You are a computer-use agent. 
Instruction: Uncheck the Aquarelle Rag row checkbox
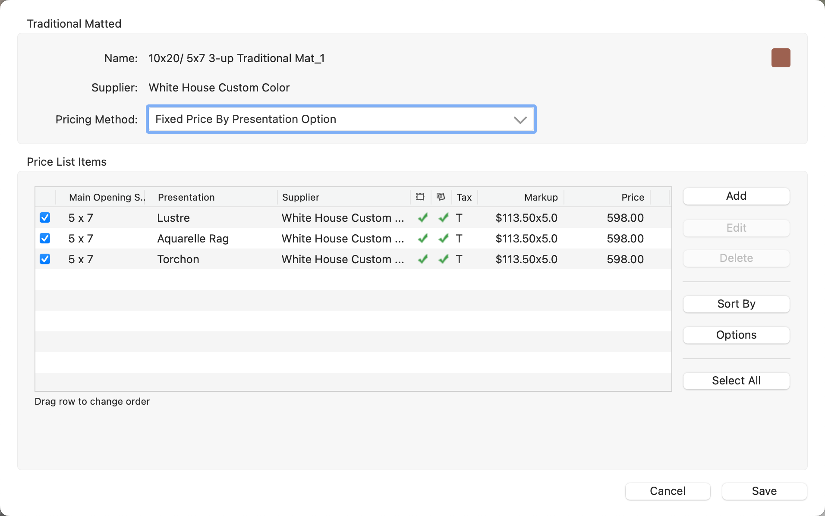45,239
